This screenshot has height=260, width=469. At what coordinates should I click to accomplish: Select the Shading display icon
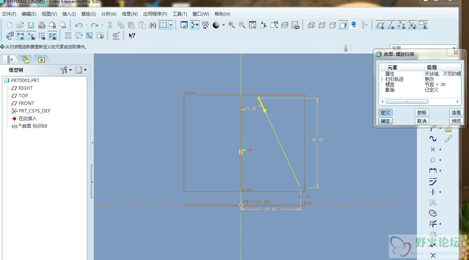343,25
